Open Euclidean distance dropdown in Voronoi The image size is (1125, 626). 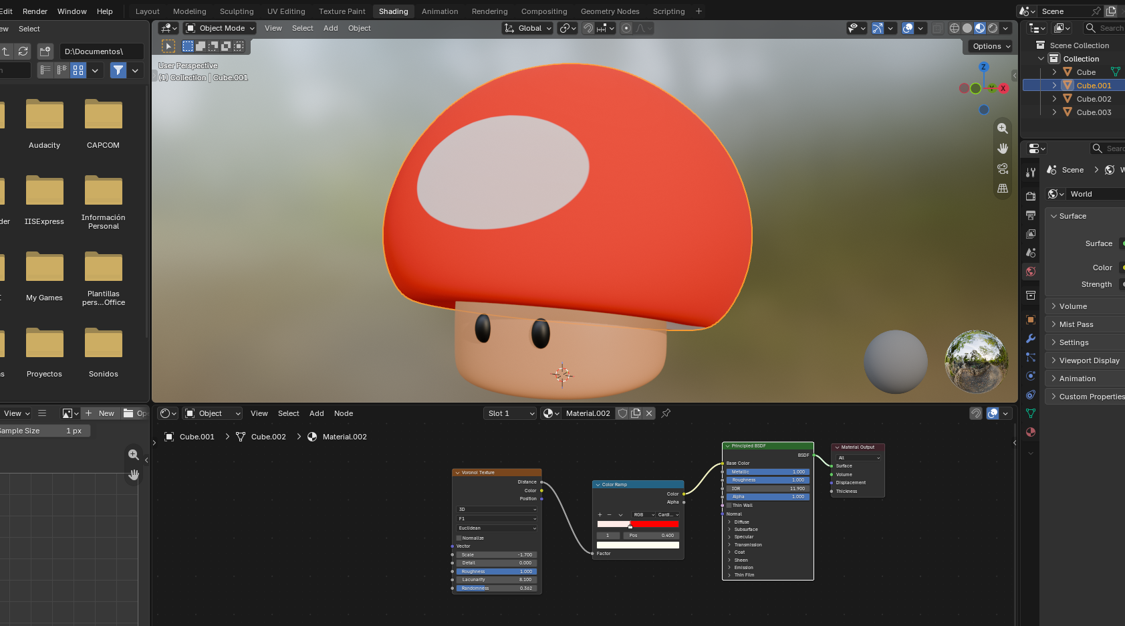[x=497, y=528]
